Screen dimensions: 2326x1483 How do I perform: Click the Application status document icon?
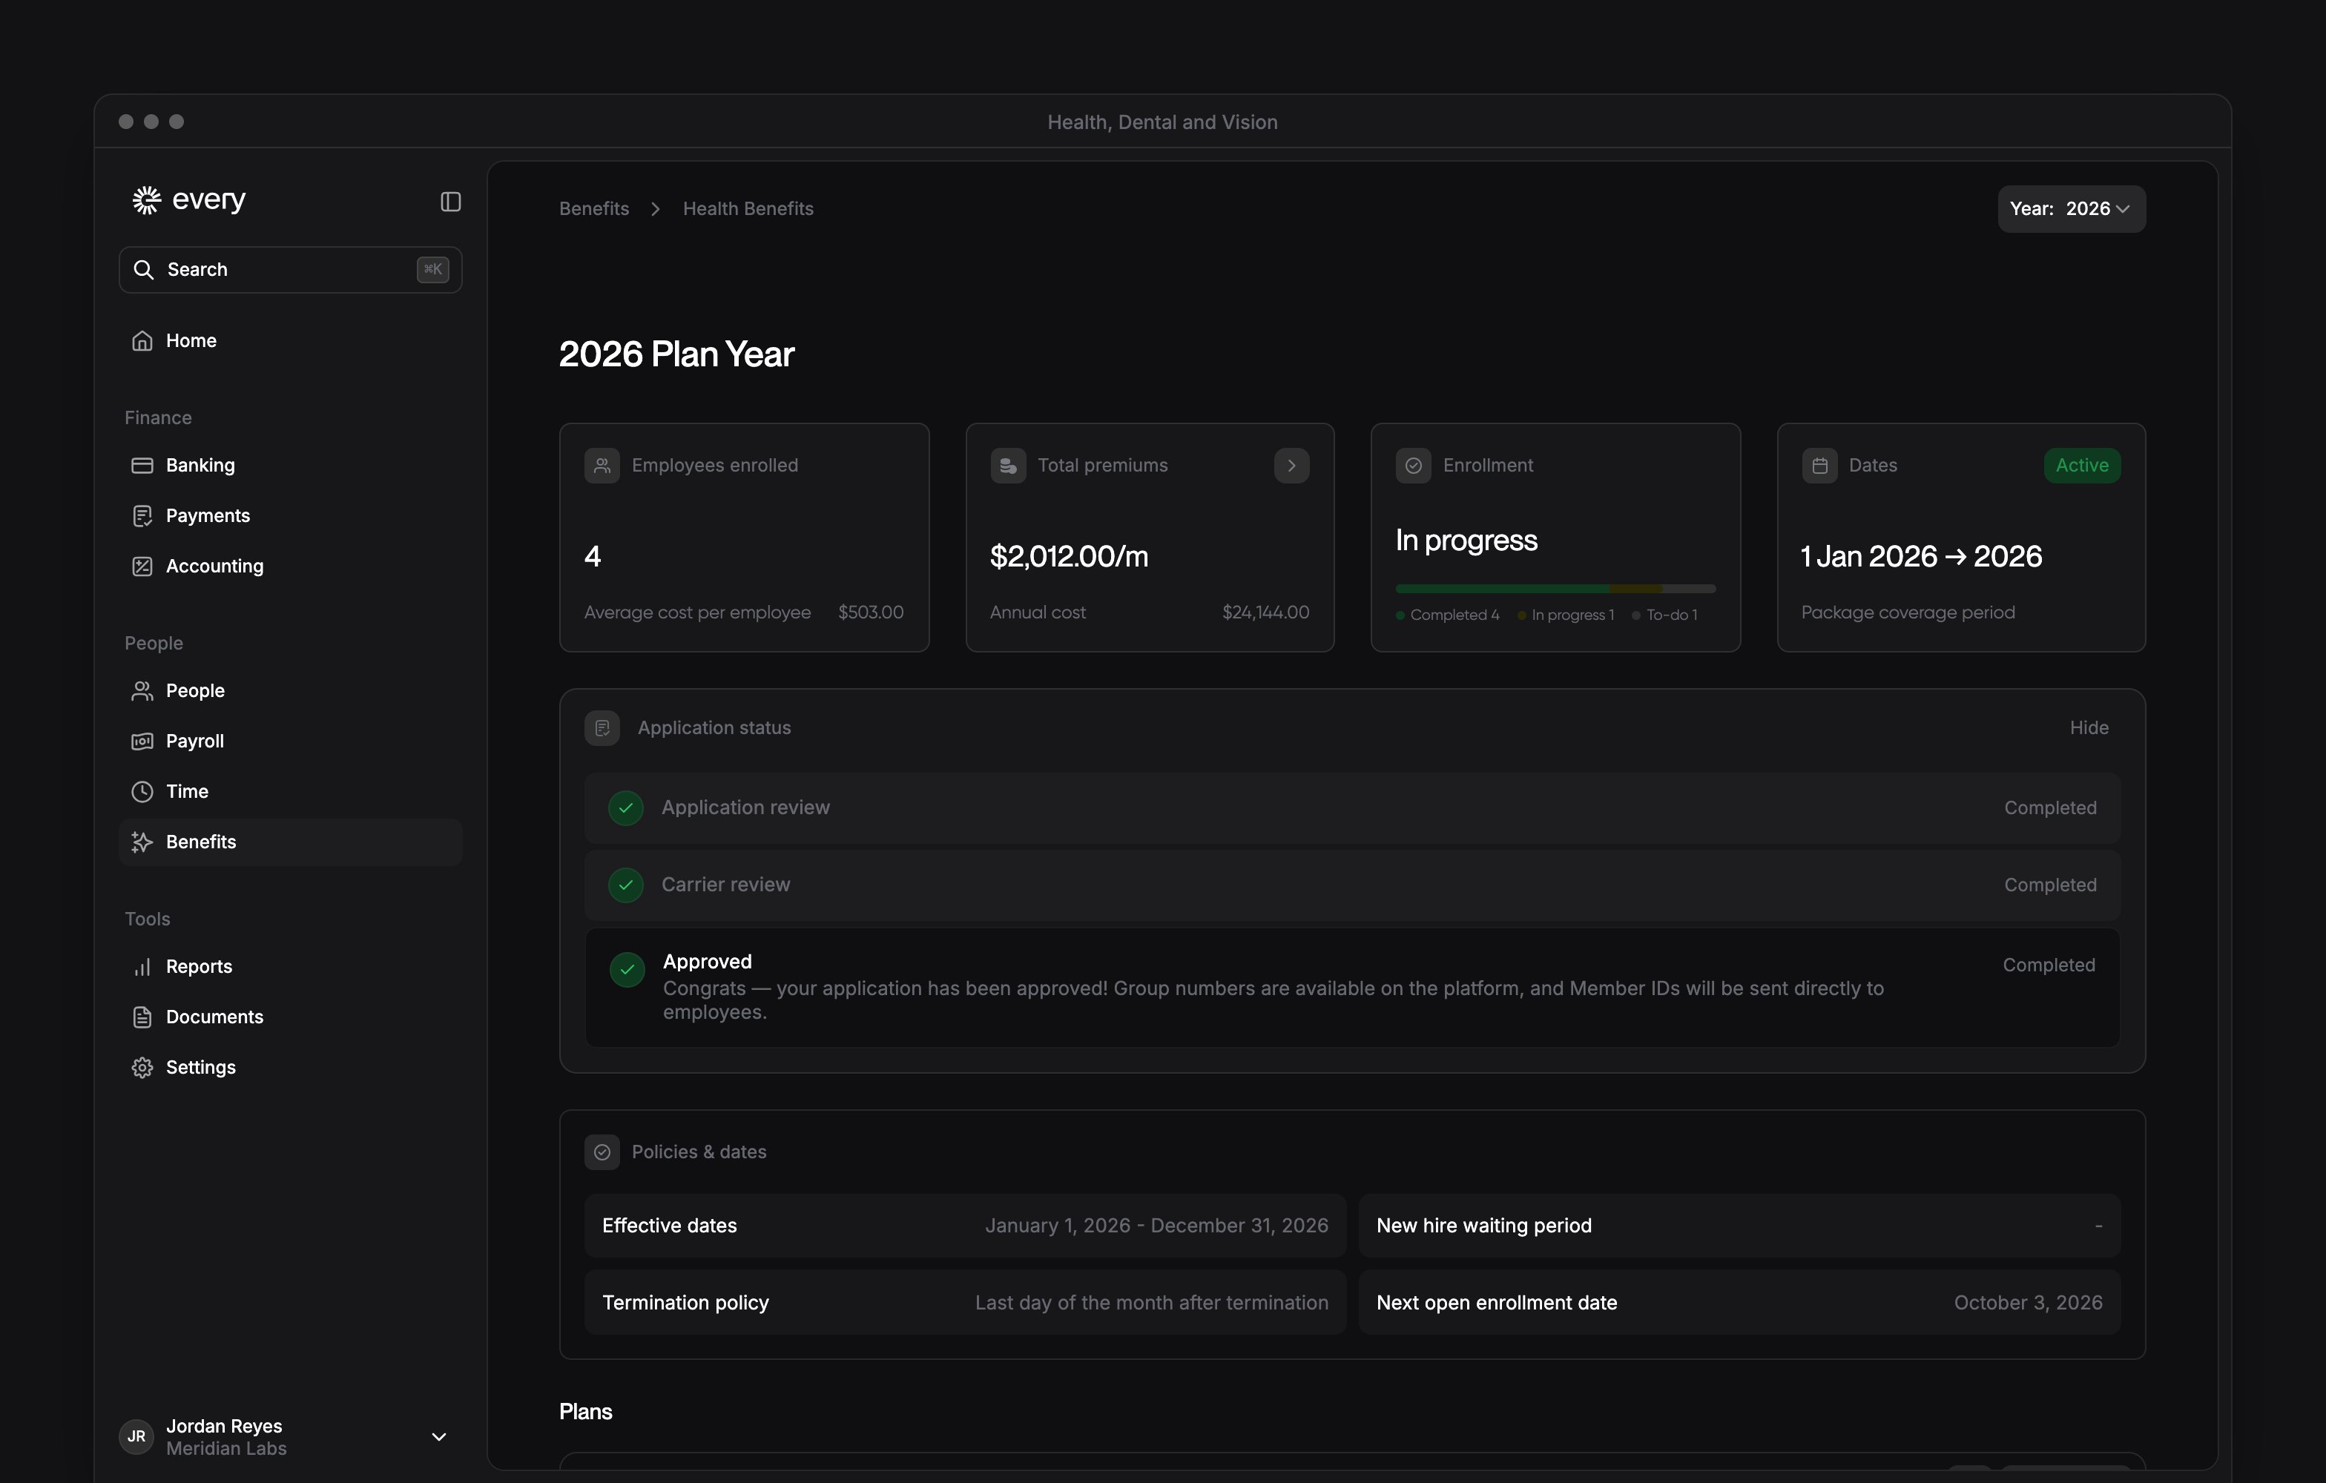pyautogui.click(x=602, y=728)
